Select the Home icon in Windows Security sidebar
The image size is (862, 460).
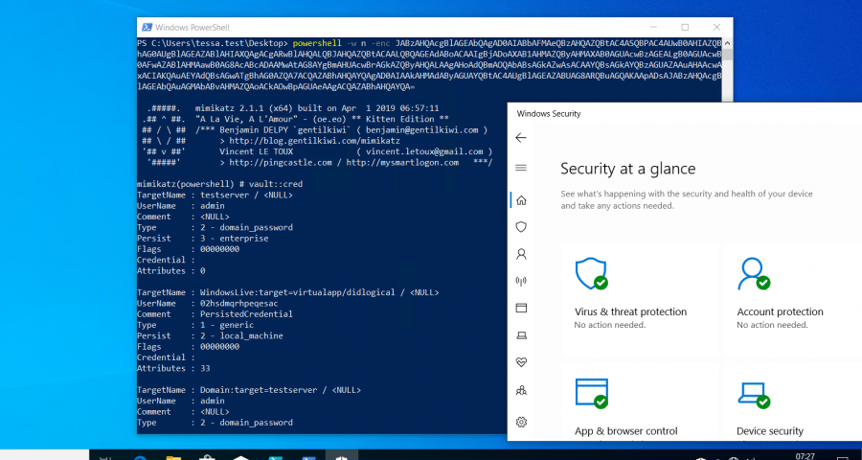point(521,200)
